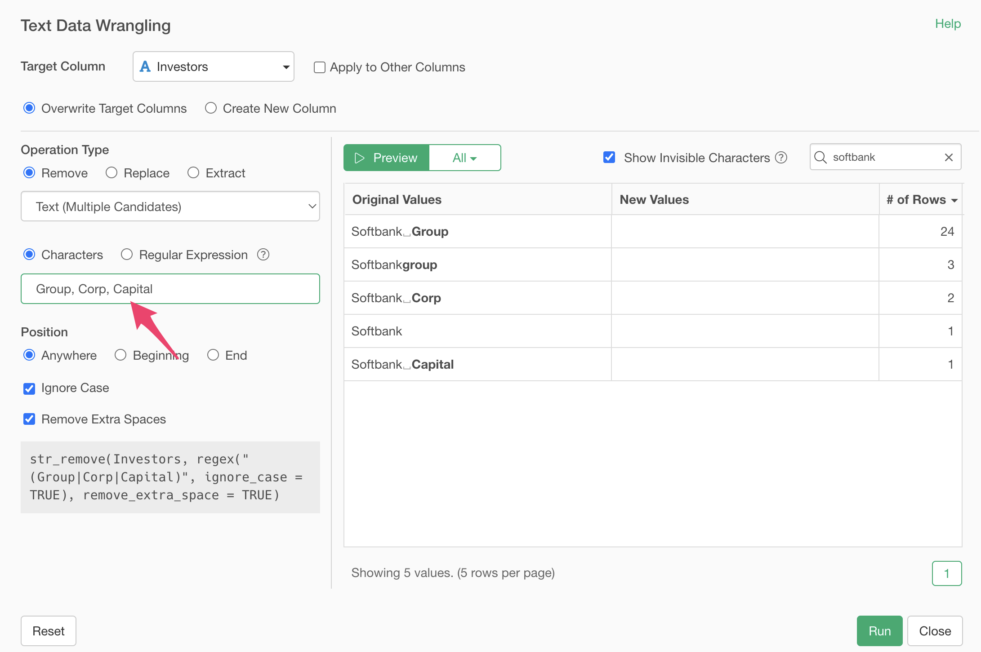Click the Reset button
The width and height of the screenshot is (981, 652).
click(49, 631)
